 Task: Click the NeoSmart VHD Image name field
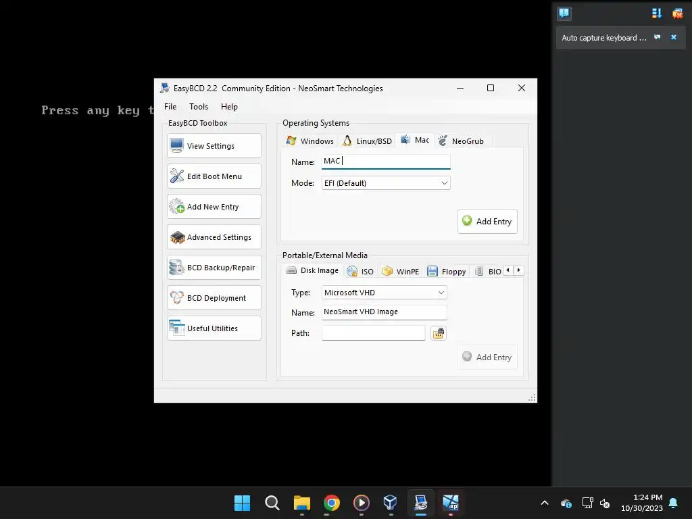pos(385,312)
